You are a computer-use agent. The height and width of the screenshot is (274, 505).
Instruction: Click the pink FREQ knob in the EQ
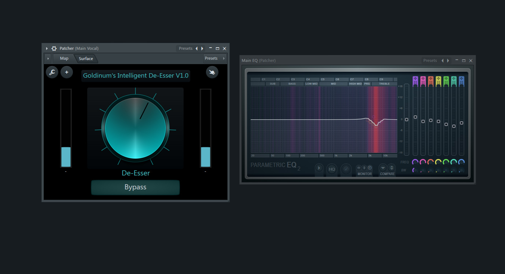(423, 162)
